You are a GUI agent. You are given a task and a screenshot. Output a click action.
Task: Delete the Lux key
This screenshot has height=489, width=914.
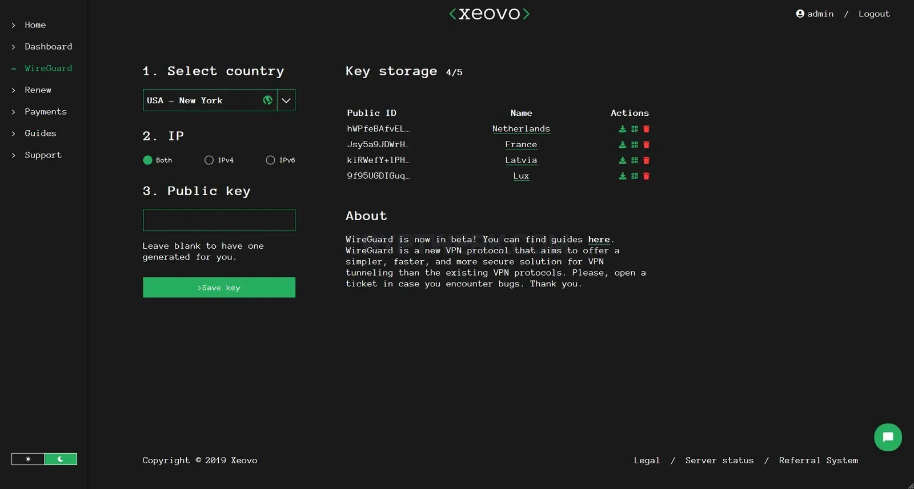pos(646,176)
